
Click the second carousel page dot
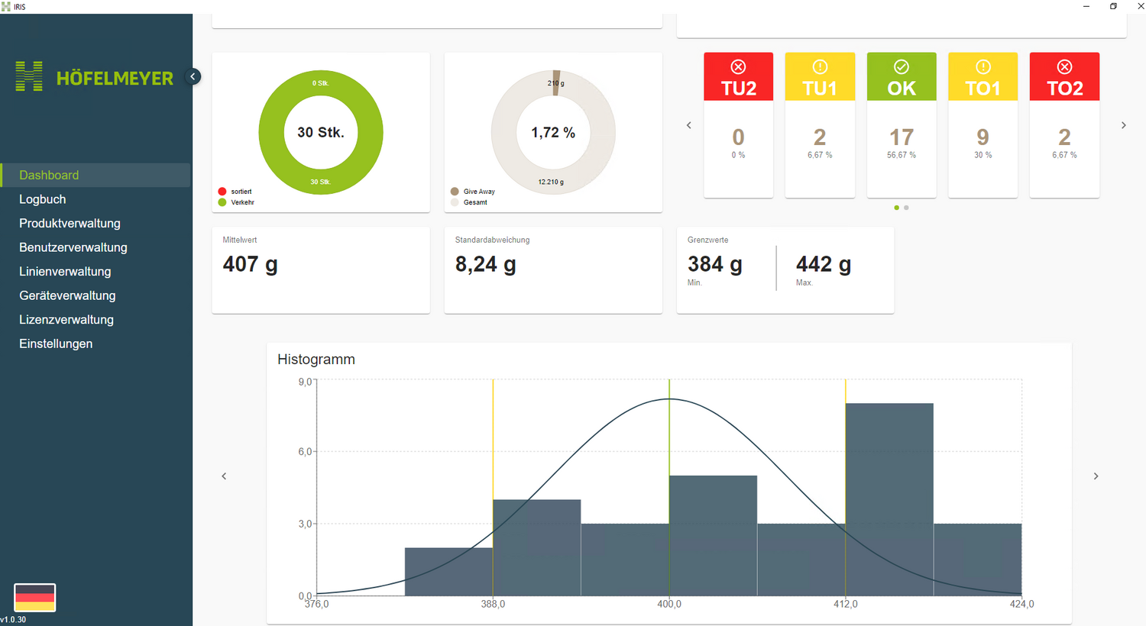tap(906, 208)
